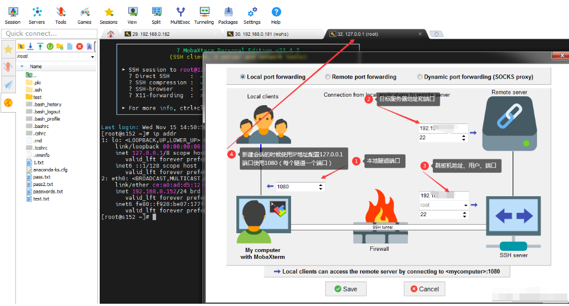This screenshot has height=306, width=569.
Task: Open the /root/ path dropdown
Action: coord(92,56)
